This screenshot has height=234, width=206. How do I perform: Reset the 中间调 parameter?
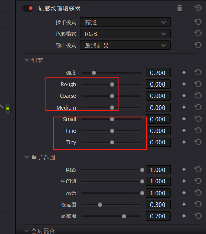pyautogui.click(x=198, y=181)
